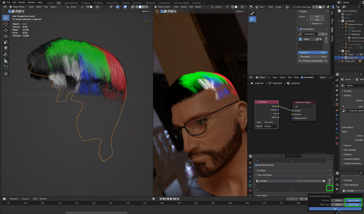The width and height of the screenshot is (364, 214).
Task: Select the Move tool
Action: [x=6, y=30]
